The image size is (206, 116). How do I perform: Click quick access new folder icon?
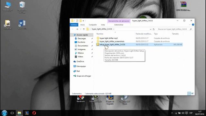(80, 21)
